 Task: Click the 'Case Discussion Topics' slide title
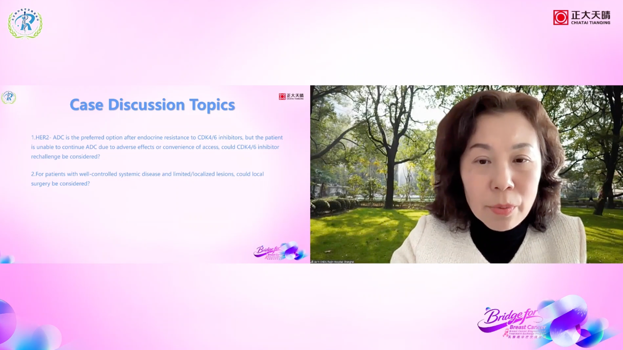click(x=152, y=104)
